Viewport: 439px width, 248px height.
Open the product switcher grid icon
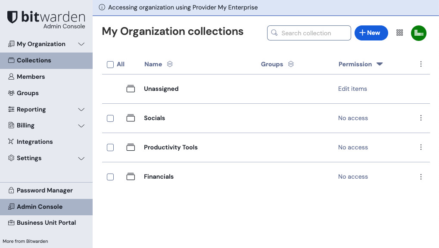pos(399,33)
